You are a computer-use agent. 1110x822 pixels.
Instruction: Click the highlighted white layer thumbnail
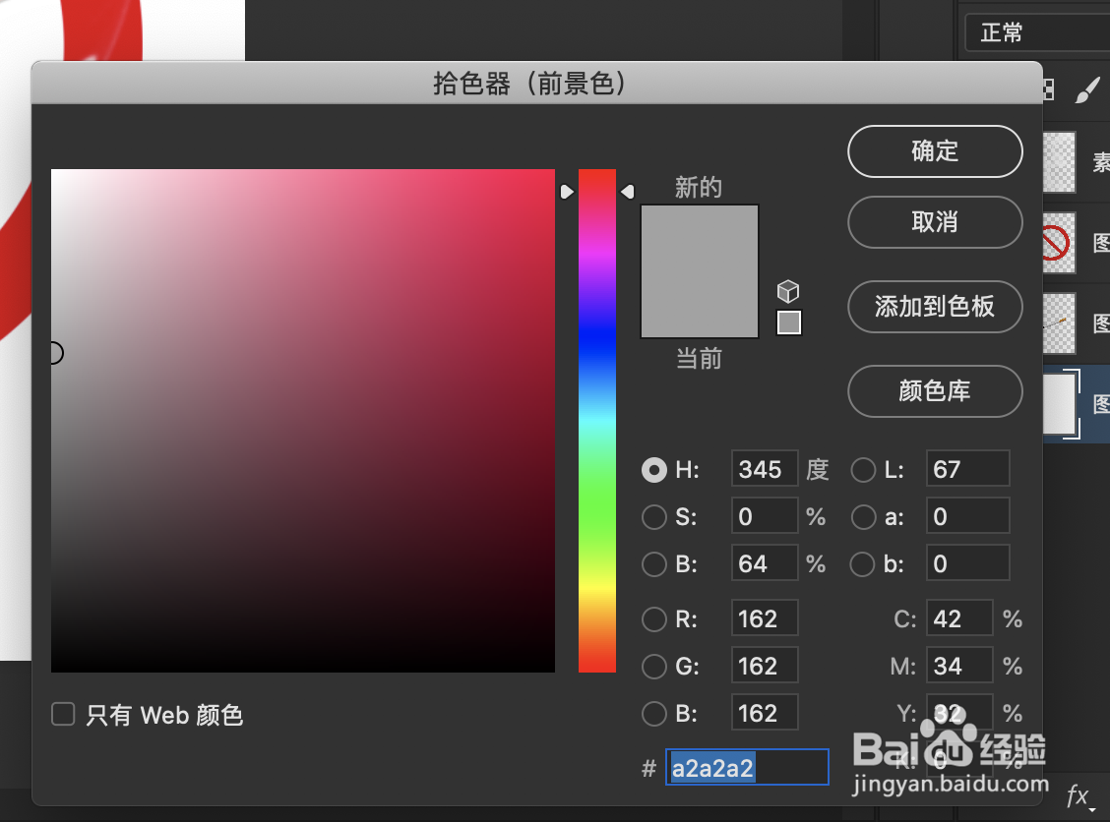pyautogui.click(x=1059, y=404)
